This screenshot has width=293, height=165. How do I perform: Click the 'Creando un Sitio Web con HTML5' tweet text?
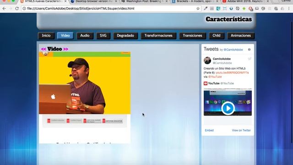coord(225,68)
